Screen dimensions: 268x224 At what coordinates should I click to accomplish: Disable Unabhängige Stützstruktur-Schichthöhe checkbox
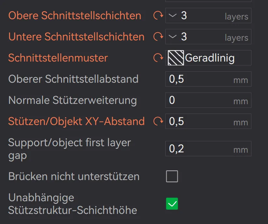(172, 203)
